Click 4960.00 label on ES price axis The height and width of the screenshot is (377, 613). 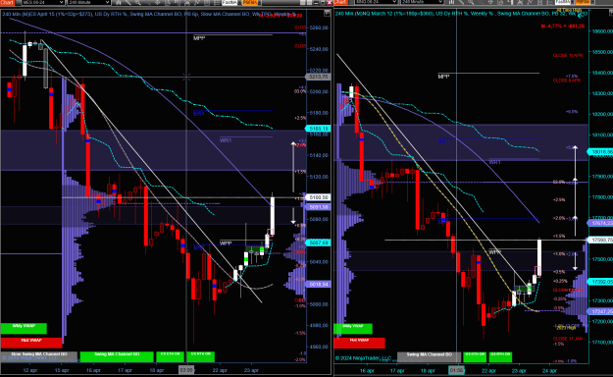point(319,347)
